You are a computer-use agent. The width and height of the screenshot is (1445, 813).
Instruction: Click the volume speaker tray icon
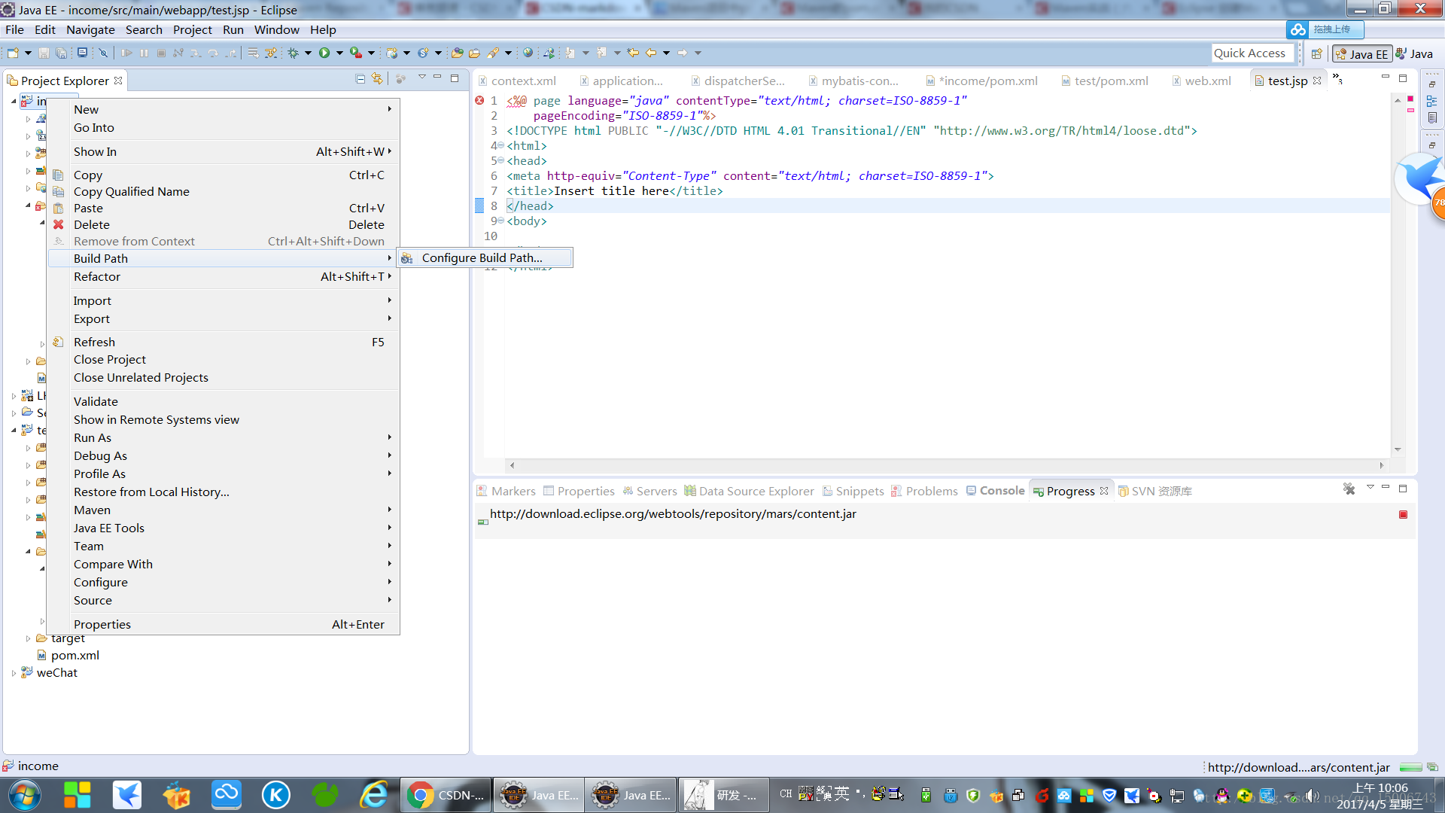tap(1312, 796)
